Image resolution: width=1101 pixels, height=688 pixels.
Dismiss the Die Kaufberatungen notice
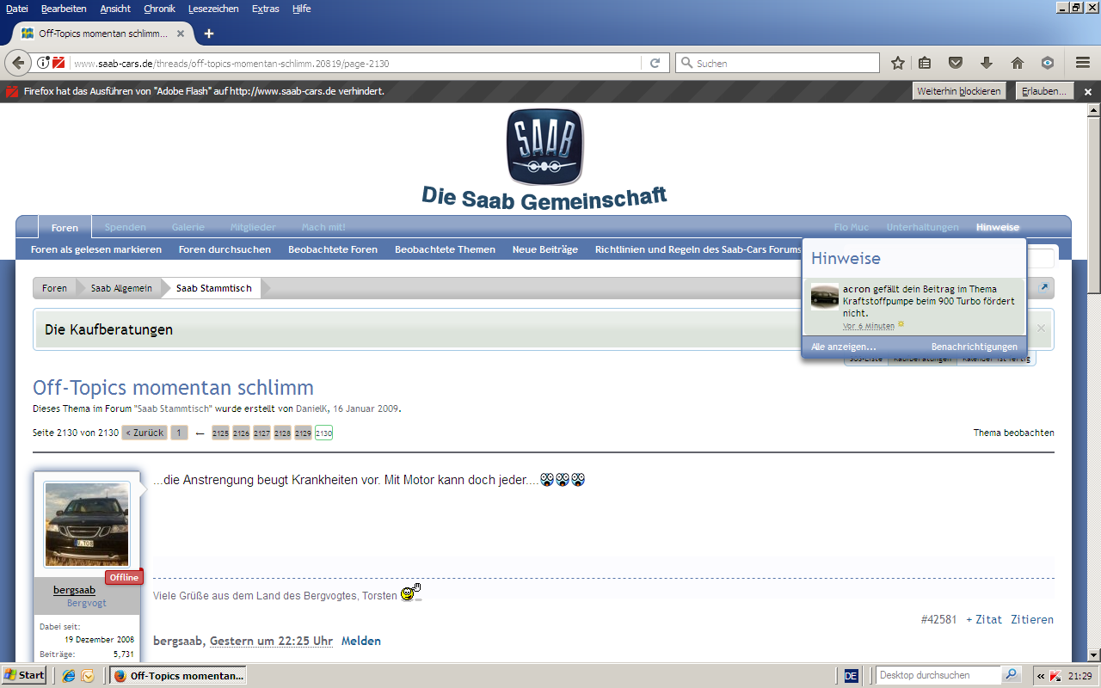1041,329
